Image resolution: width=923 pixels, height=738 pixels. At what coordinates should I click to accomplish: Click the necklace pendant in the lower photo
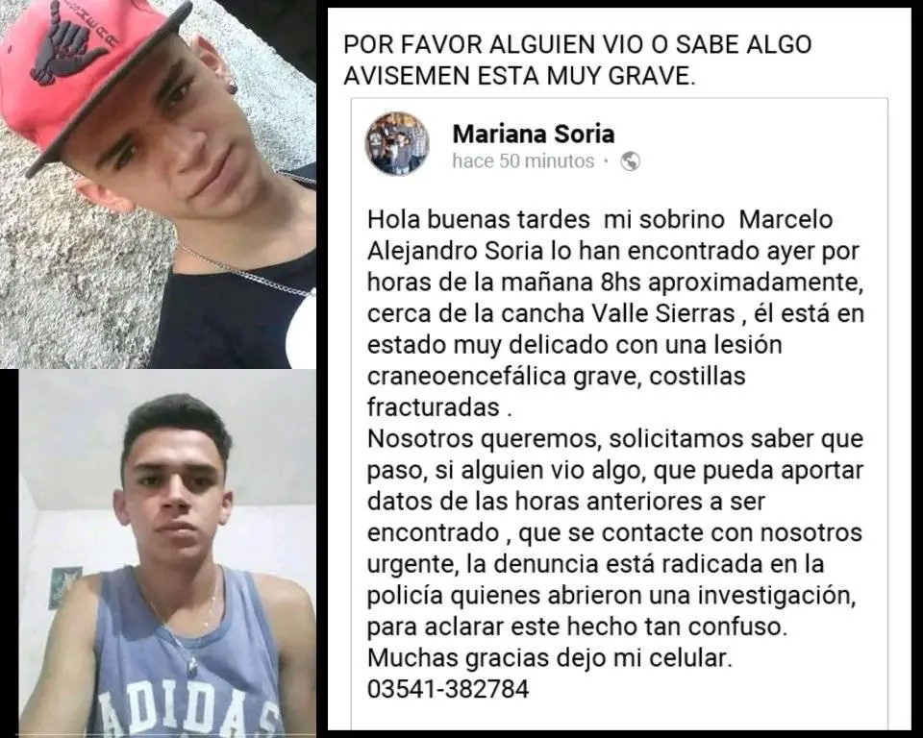coord(192,666)
